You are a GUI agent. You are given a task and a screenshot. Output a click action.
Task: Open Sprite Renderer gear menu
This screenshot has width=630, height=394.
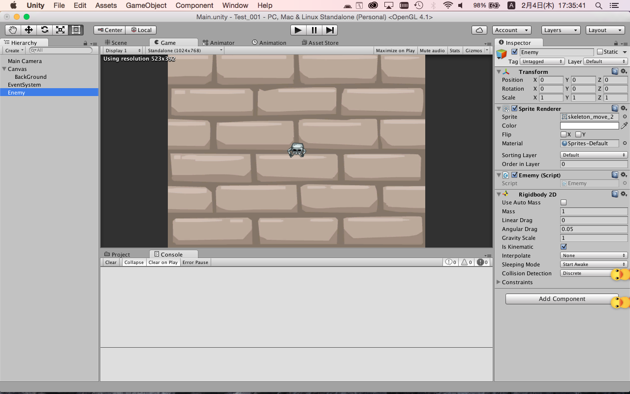pyautogui.click(x=624, y=108)
